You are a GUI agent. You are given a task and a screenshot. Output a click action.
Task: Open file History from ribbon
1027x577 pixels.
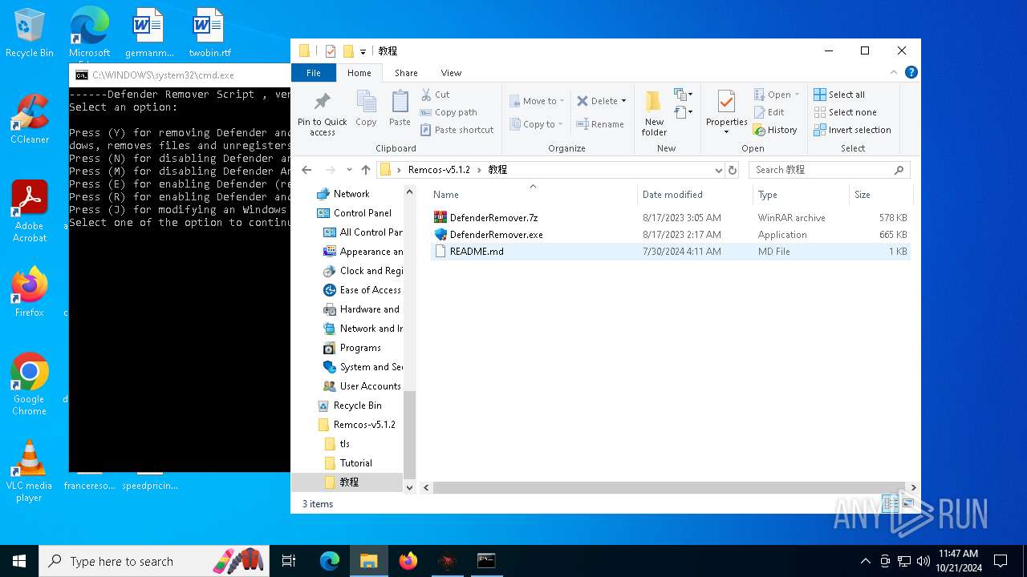(775, 130)
